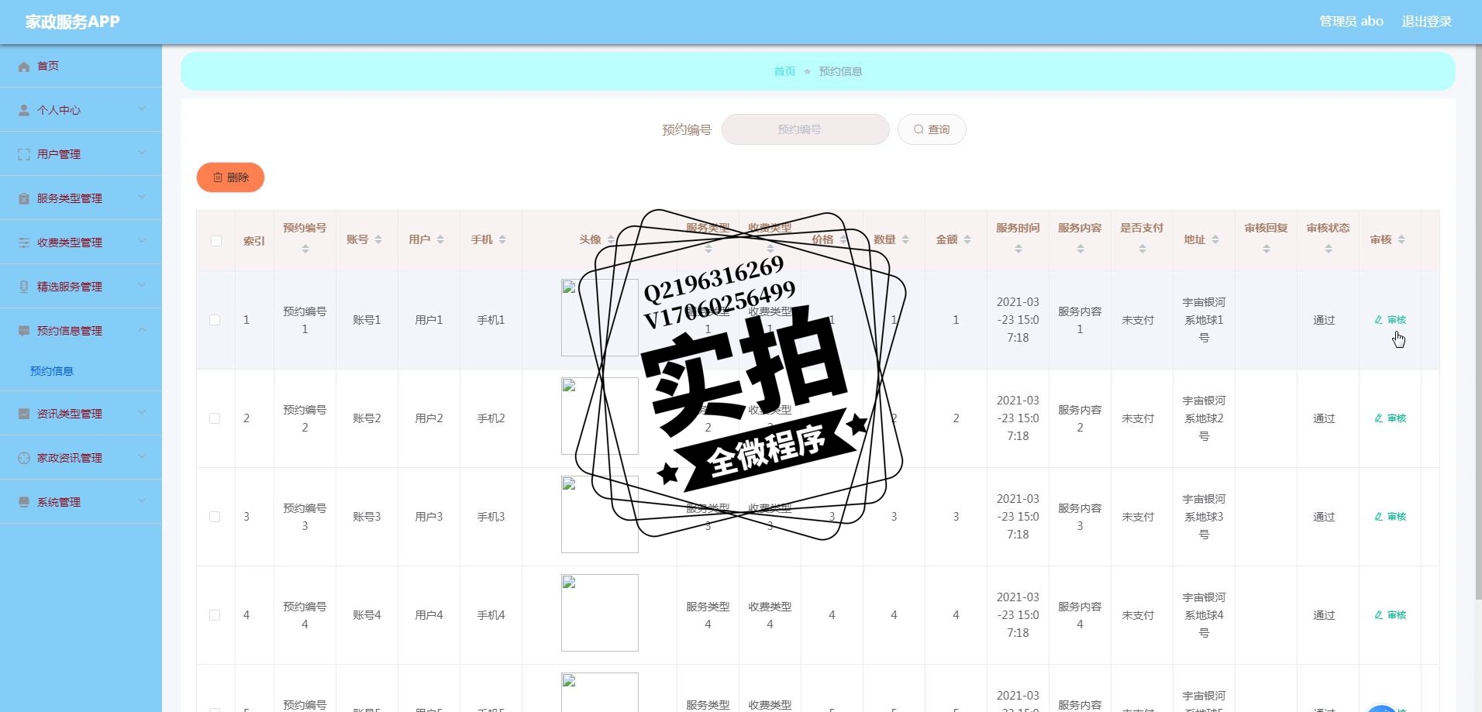Click 审核 for row 2
The image size is (1482, 712).
tap(1391, 418)
